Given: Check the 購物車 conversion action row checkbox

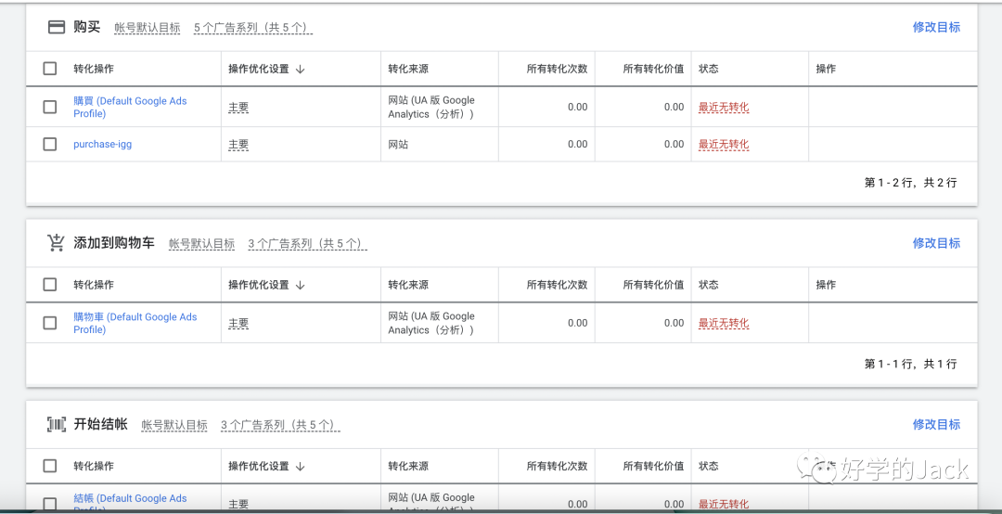Looking at the screenshot, I should [50, 323].
